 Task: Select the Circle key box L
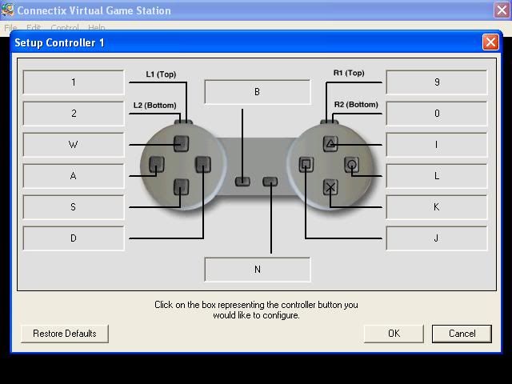coord(437,176)
